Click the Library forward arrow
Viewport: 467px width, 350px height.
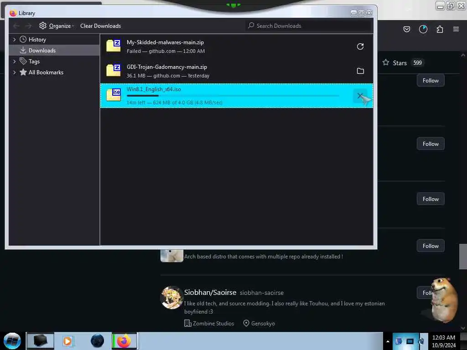28,26
